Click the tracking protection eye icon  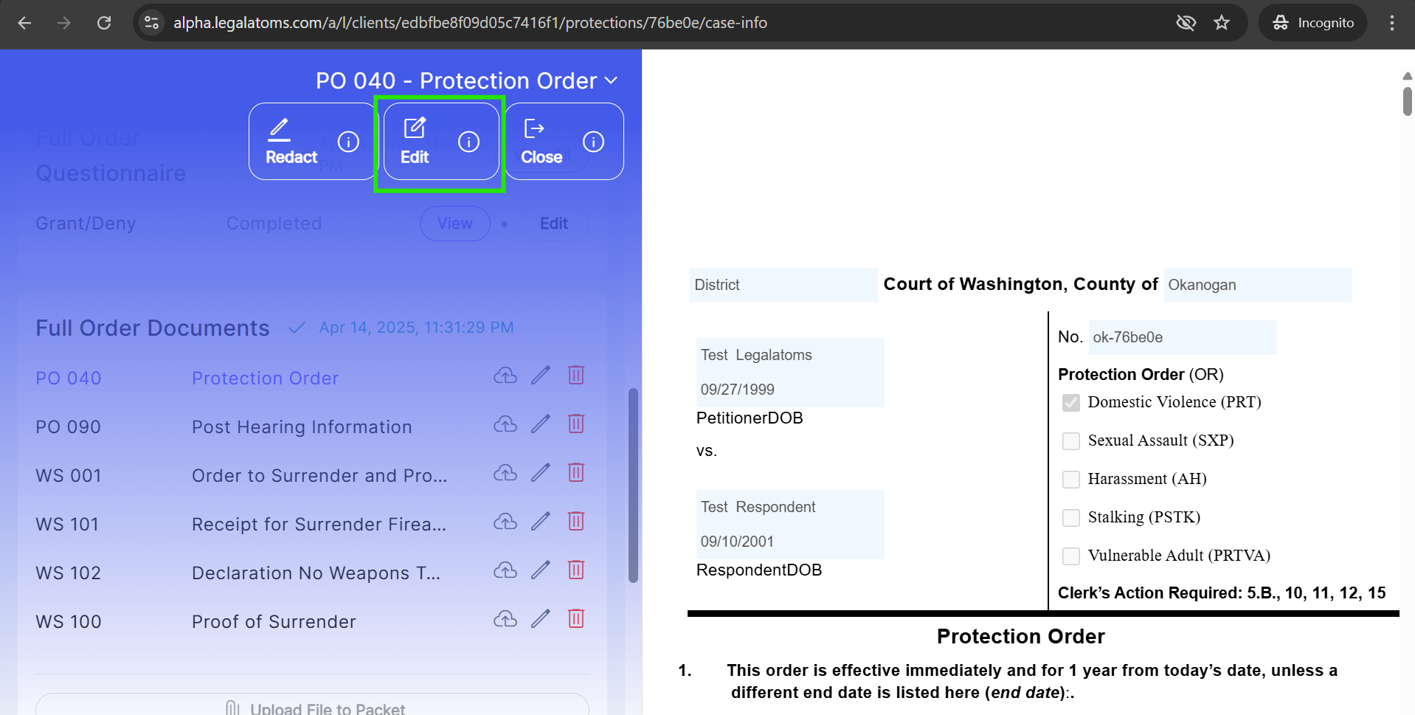[1186, 23]
